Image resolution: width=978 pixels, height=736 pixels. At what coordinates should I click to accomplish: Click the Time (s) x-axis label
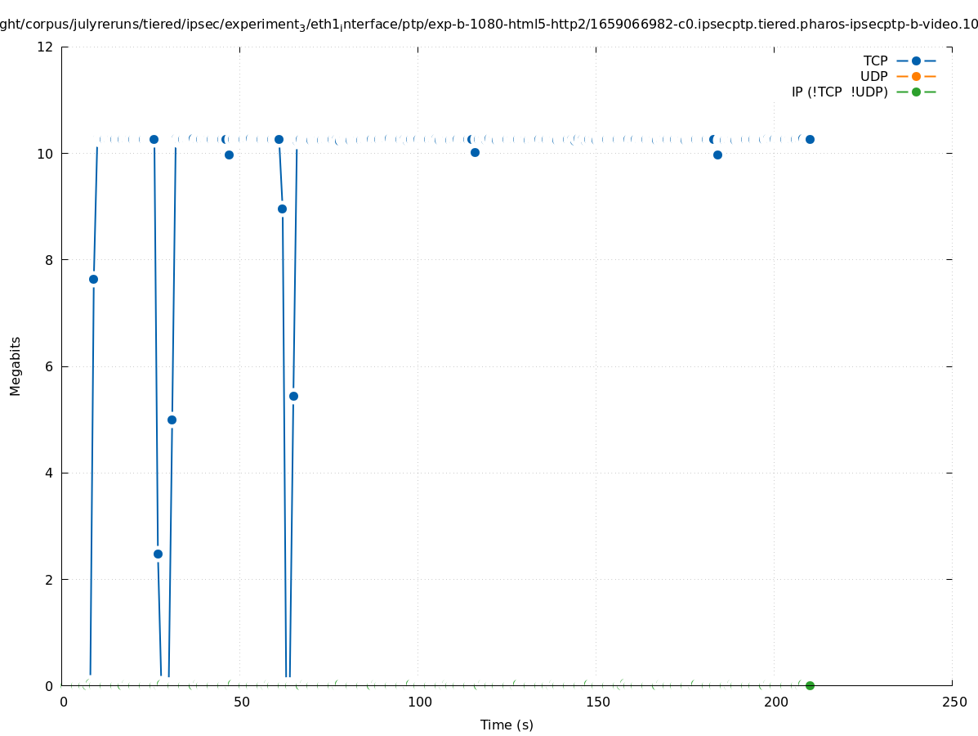[x=507, y=725]
